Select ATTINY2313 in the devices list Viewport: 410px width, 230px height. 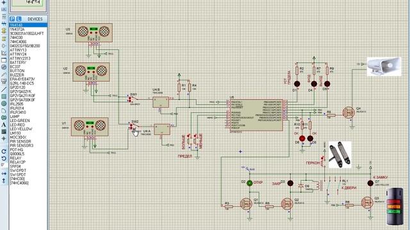(28, 58)
